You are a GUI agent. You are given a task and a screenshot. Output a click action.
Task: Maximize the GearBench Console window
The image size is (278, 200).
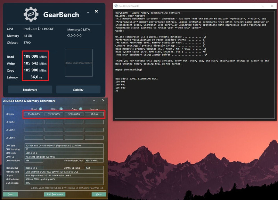[263, 6]
